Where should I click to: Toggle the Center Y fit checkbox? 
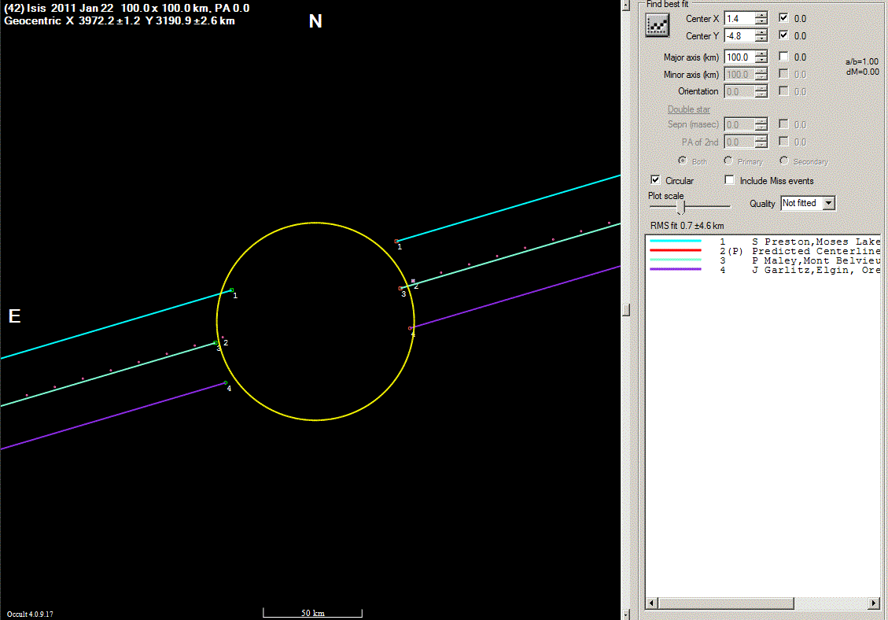[x=783, y=35]
